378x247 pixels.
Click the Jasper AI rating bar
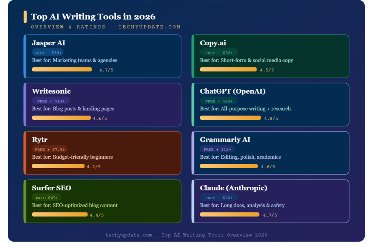tap(62, 70)
